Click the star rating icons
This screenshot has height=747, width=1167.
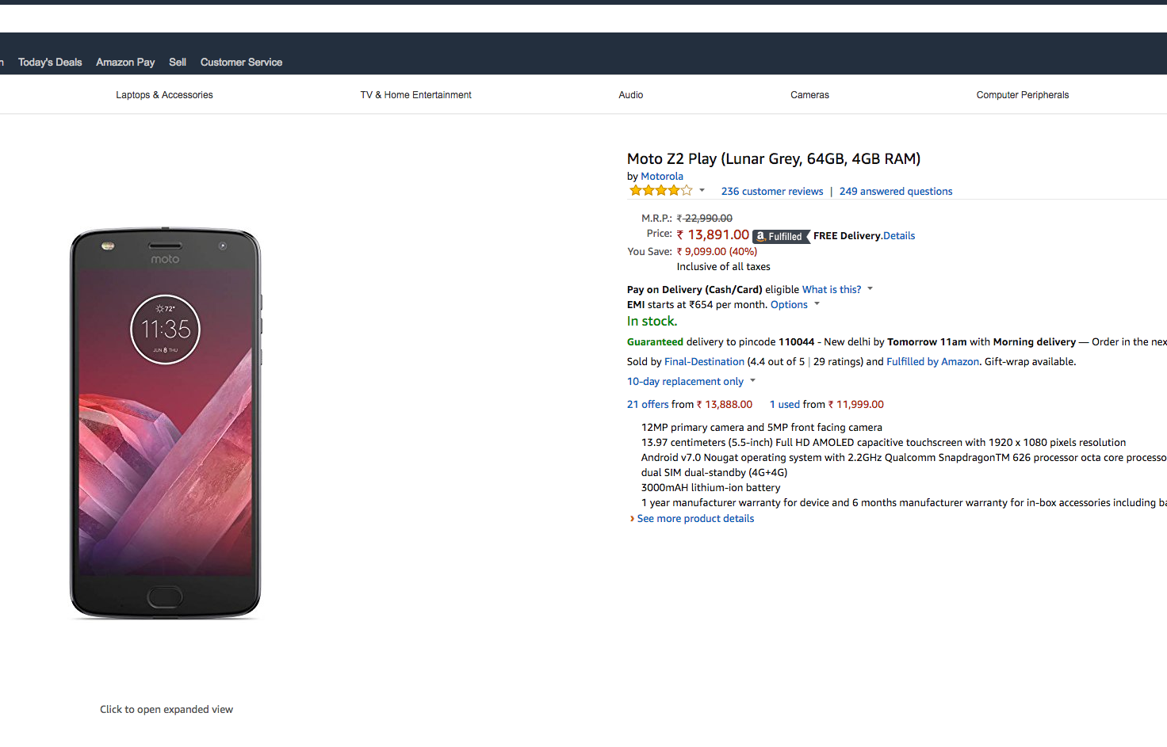click(x=660, y=191)
